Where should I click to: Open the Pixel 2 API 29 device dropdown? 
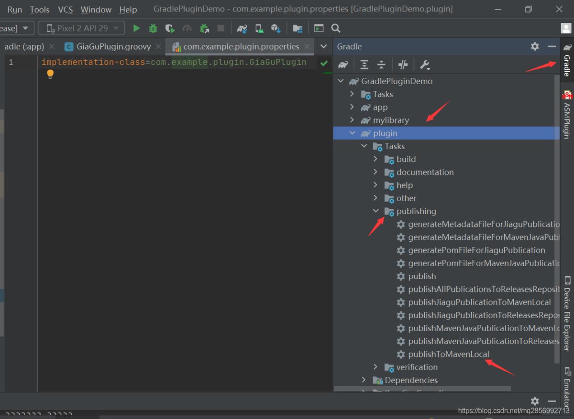tap(82, 29)
